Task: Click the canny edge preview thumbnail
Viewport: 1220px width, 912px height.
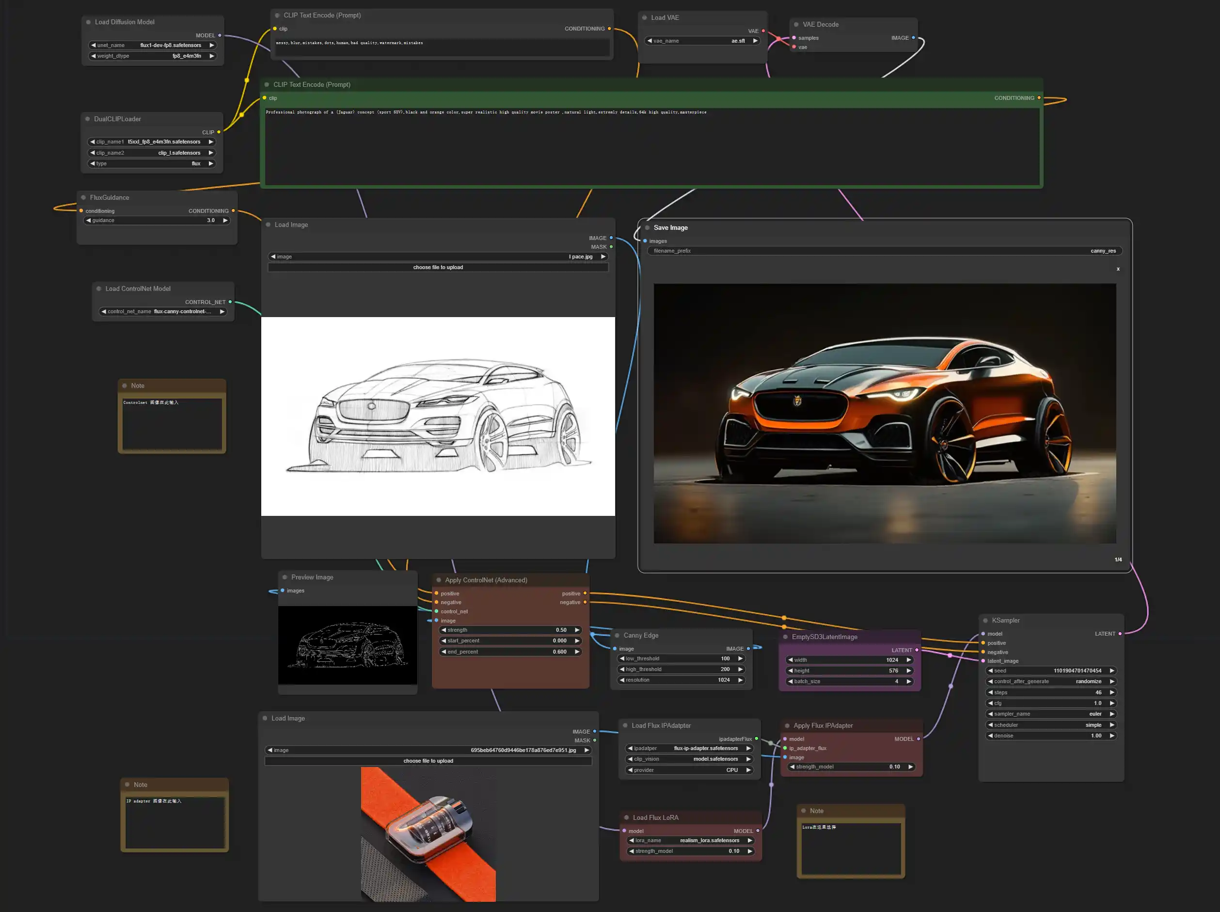Action: pos(348,645)
